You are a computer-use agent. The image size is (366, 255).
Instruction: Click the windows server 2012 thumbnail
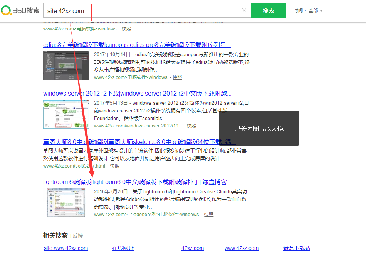[x=66, y=114]
